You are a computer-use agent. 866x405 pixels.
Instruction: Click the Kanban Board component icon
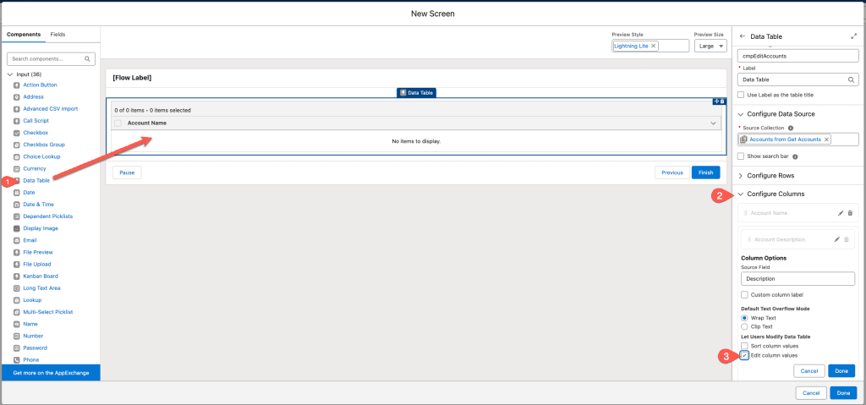17,276
